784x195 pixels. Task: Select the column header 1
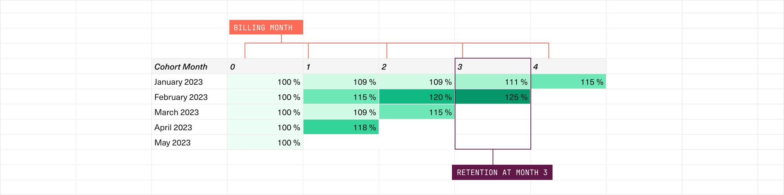coord(341,67)
